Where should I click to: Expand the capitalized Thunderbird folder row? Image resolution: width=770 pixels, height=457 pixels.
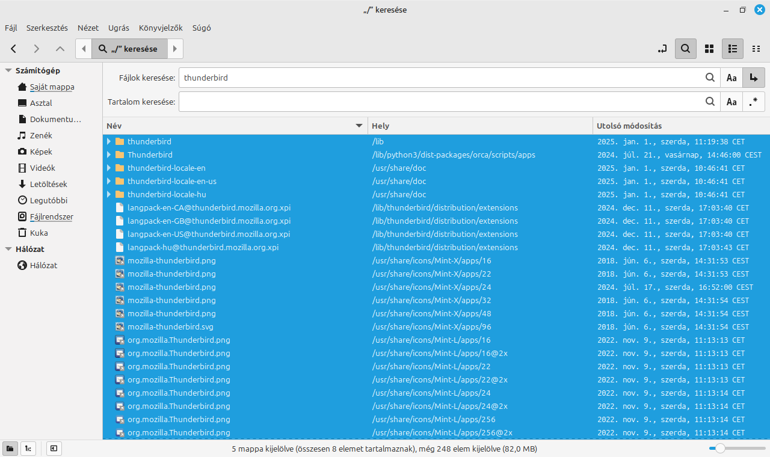tap(109, 155)
